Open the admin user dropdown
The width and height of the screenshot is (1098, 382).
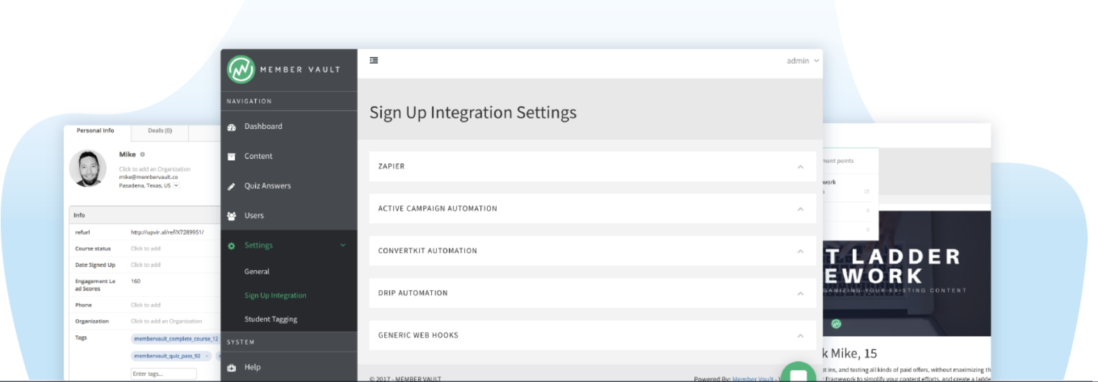coord(802,61)
